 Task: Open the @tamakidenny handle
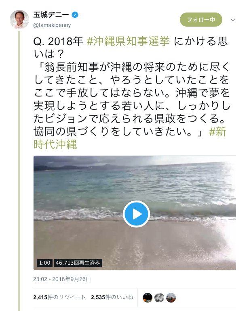tap(52, 25)
